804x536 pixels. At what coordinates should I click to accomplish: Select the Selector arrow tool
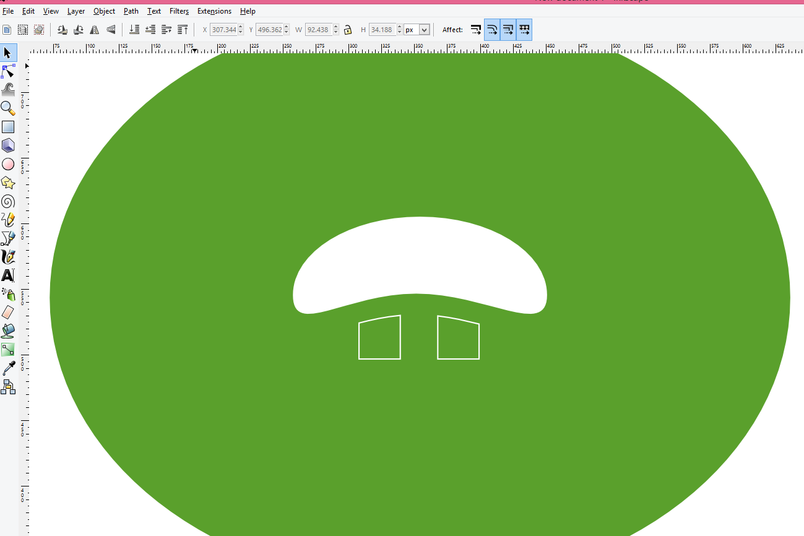coord(8,53)
